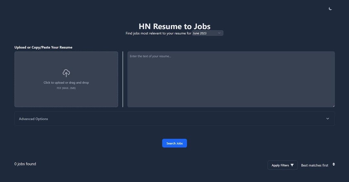Click the 'Click to upload or drag and drop' text
This screenshot has width=349, height=182.
[66, 82]
